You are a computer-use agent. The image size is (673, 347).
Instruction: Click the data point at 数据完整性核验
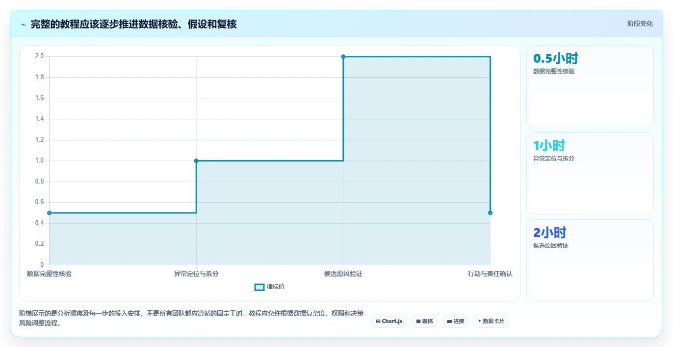(x=49, y=213)
